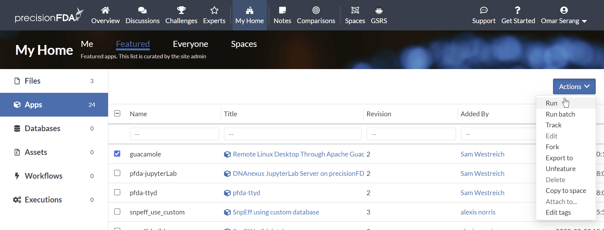Viewport: 604px width, 230px height.
Task: Click the Name filter input field
Action: [x=174, y=134]
